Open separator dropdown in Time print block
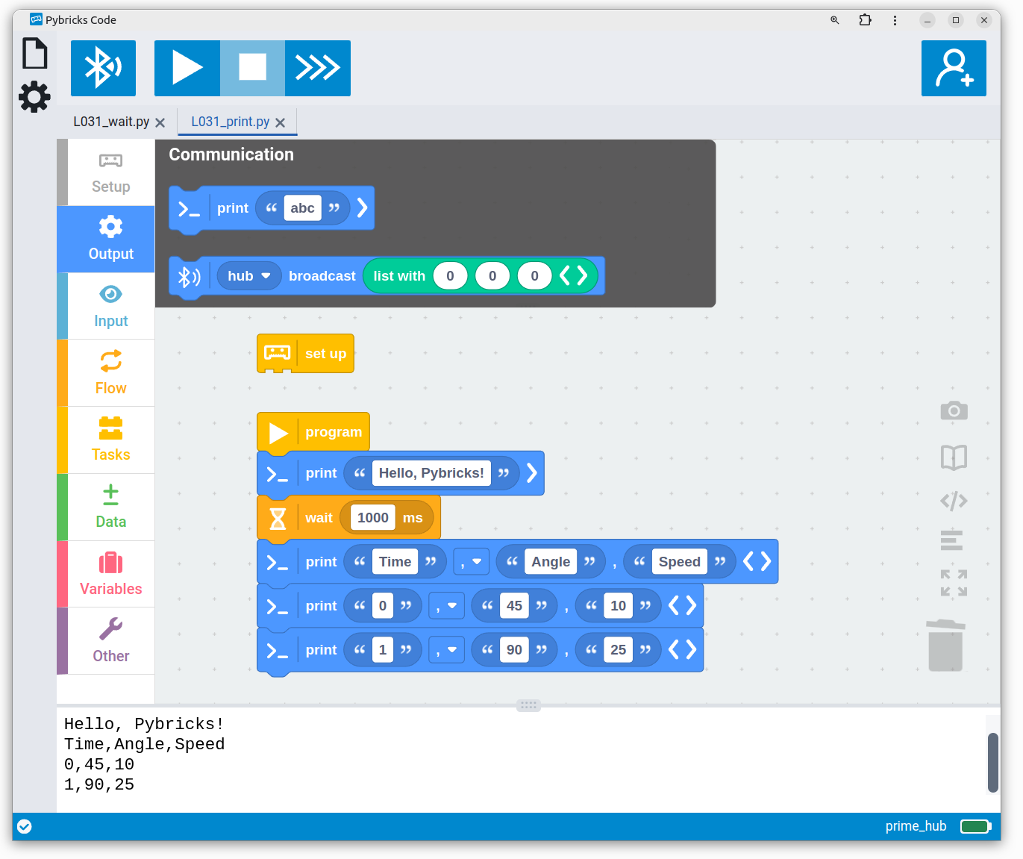 472,562
